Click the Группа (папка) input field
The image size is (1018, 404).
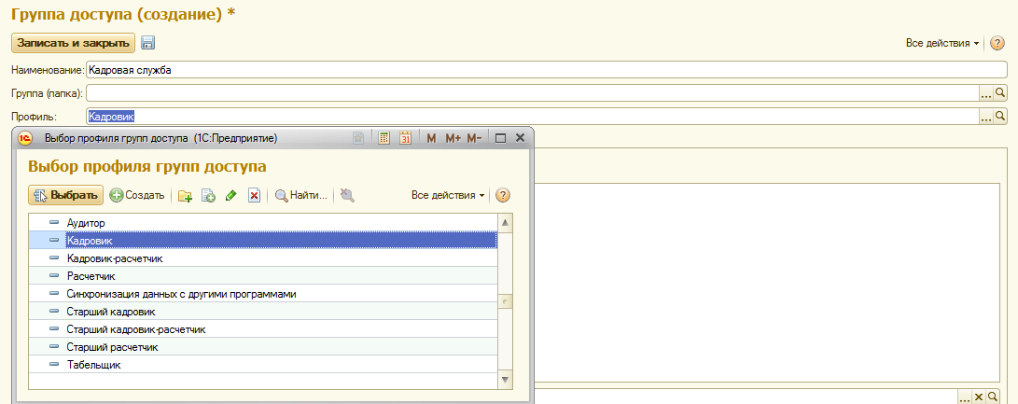[533, 93]
